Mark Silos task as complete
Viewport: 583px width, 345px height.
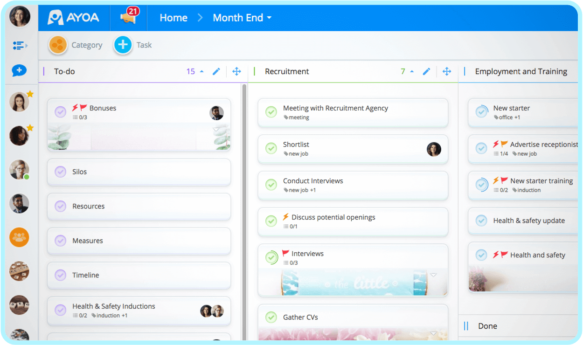pos(61,172)
